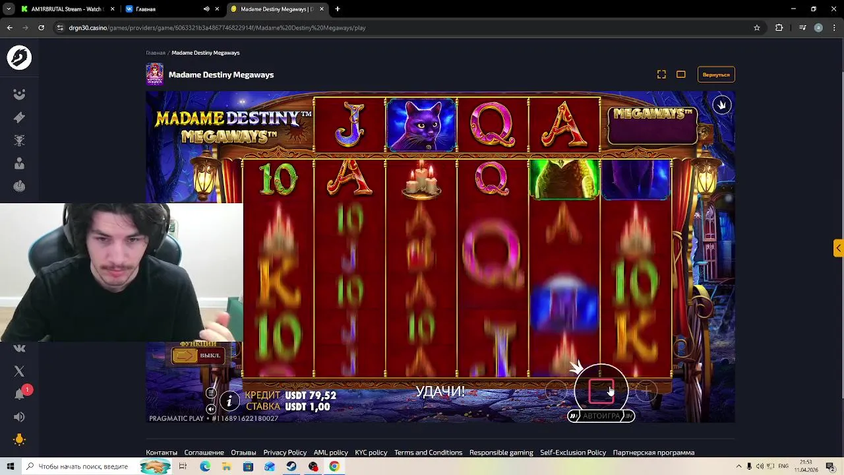Mute site sound via speaker icon
844x475 pixels.
click(x=19, y=417)
